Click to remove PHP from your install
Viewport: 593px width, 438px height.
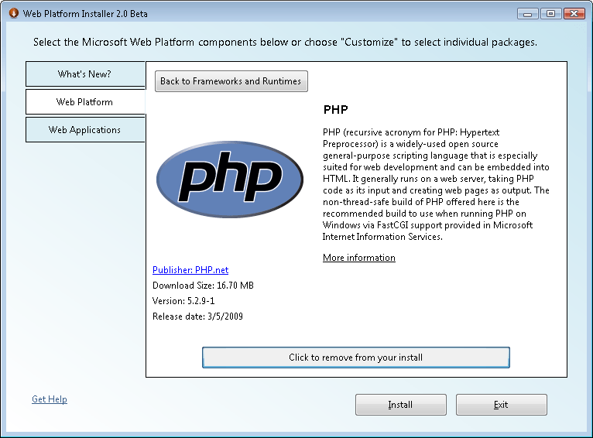(356, 358)
